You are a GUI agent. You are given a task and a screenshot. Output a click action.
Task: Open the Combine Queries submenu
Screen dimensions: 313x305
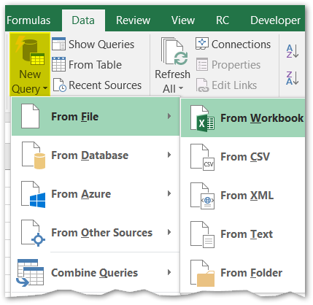(x=96, y=273)
